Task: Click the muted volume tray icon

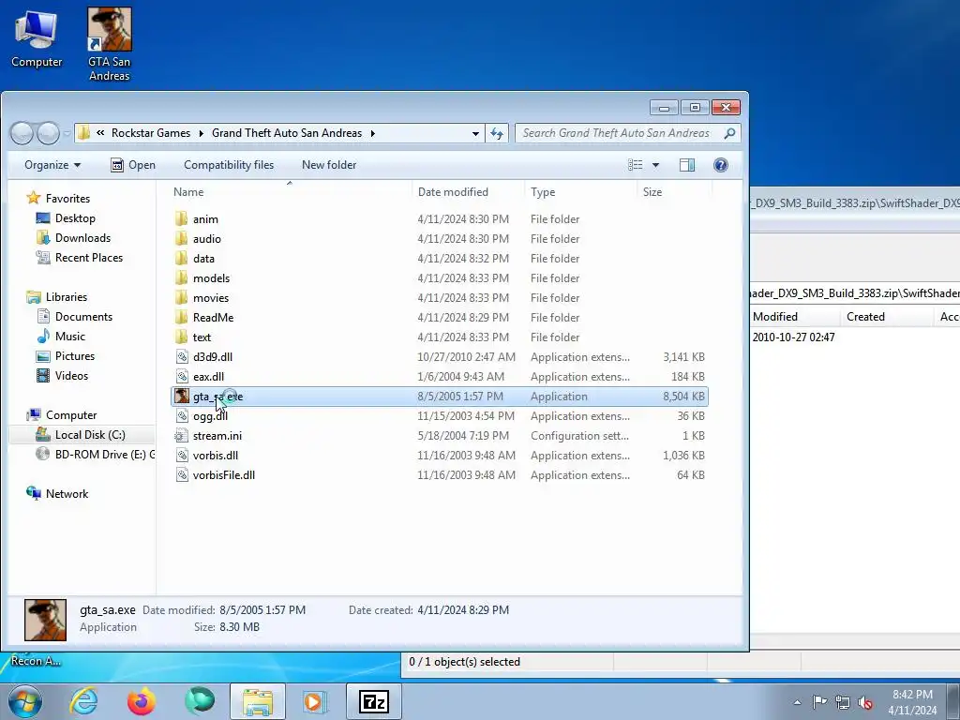Action: (865, 702)
